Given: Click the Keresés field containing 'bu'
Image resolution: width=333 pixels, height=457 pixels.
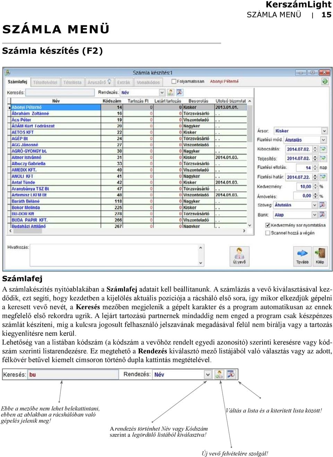Looking at the screenshot, I should (73, 374).
